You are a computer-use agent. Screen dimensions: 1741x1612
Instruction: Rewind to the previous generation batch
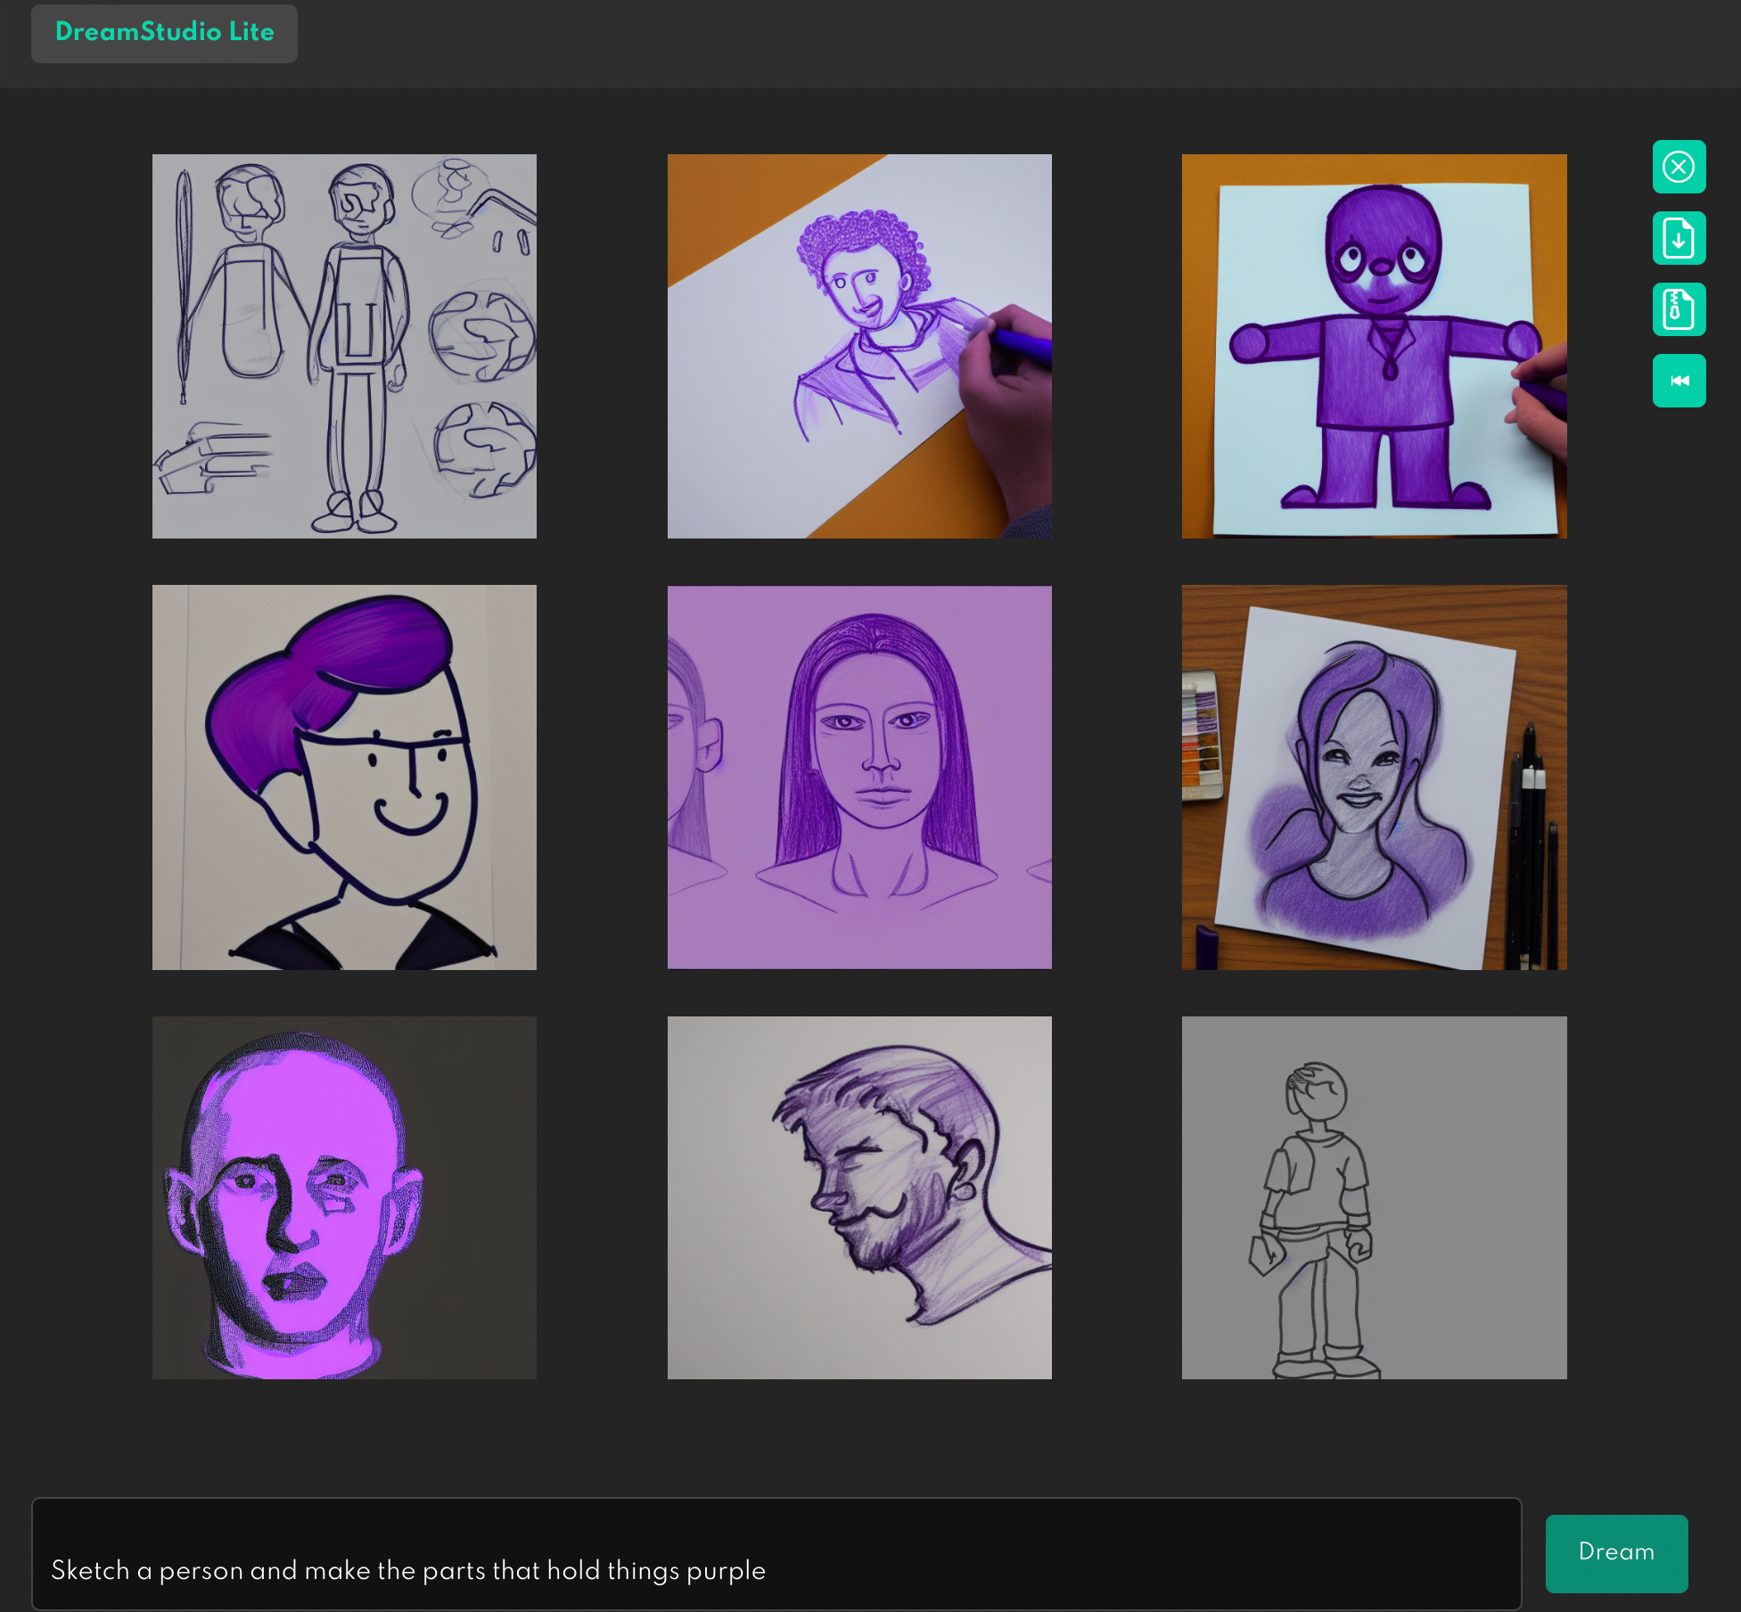[1679, 381]
